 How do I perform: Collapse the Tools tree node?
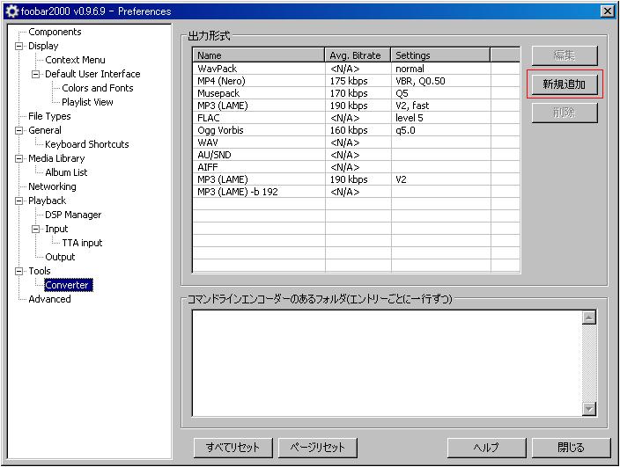pyautogui.click(x=18, y=271)
